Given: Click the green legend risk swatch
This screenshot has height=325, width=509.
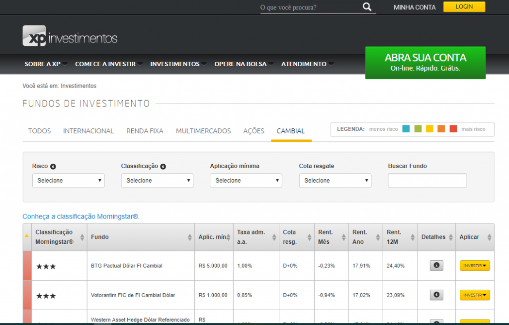Looking at the screenshot, I should click(x=418, y=129).
